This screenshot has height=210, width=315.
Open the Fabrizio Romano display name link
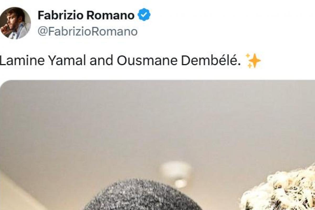86,15
